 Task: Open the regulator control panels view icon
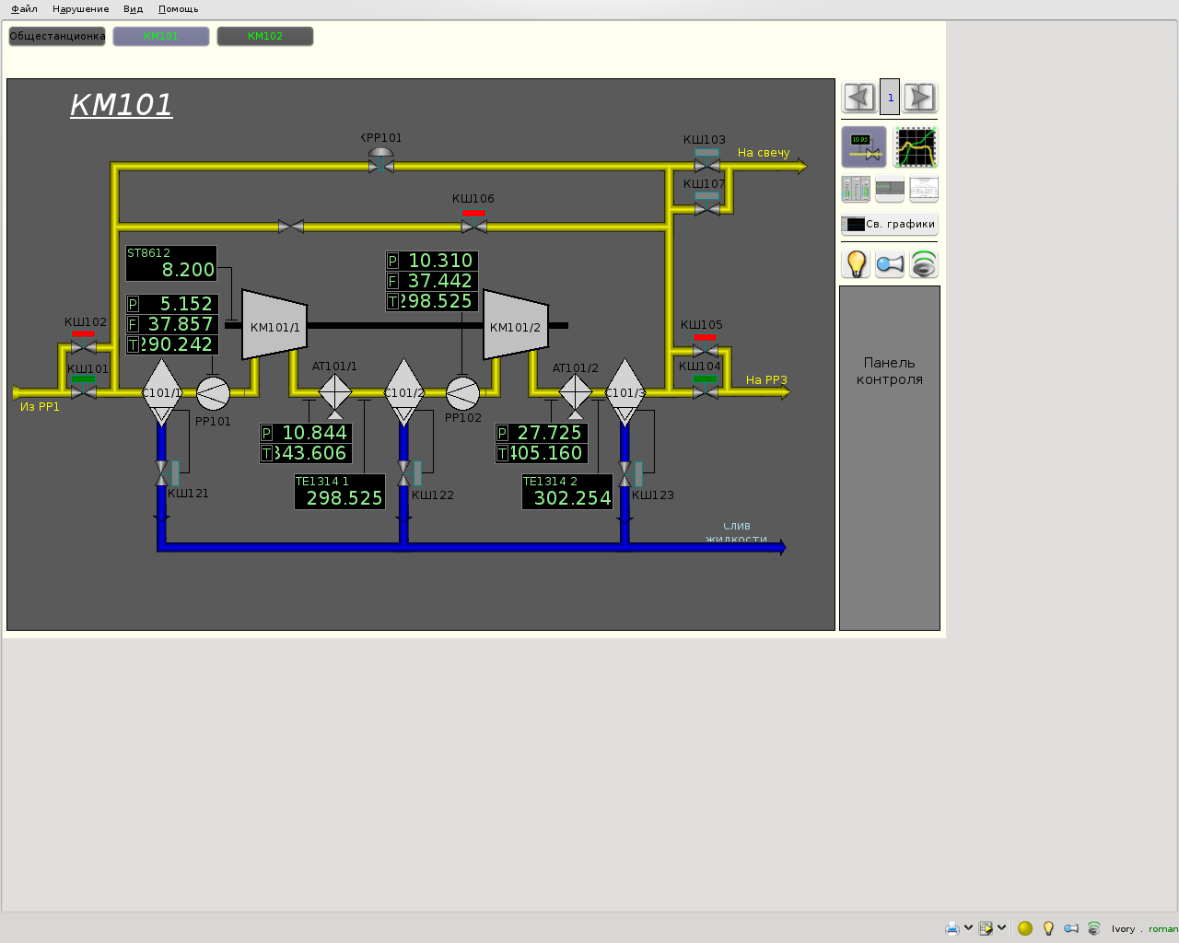(856, 190)
